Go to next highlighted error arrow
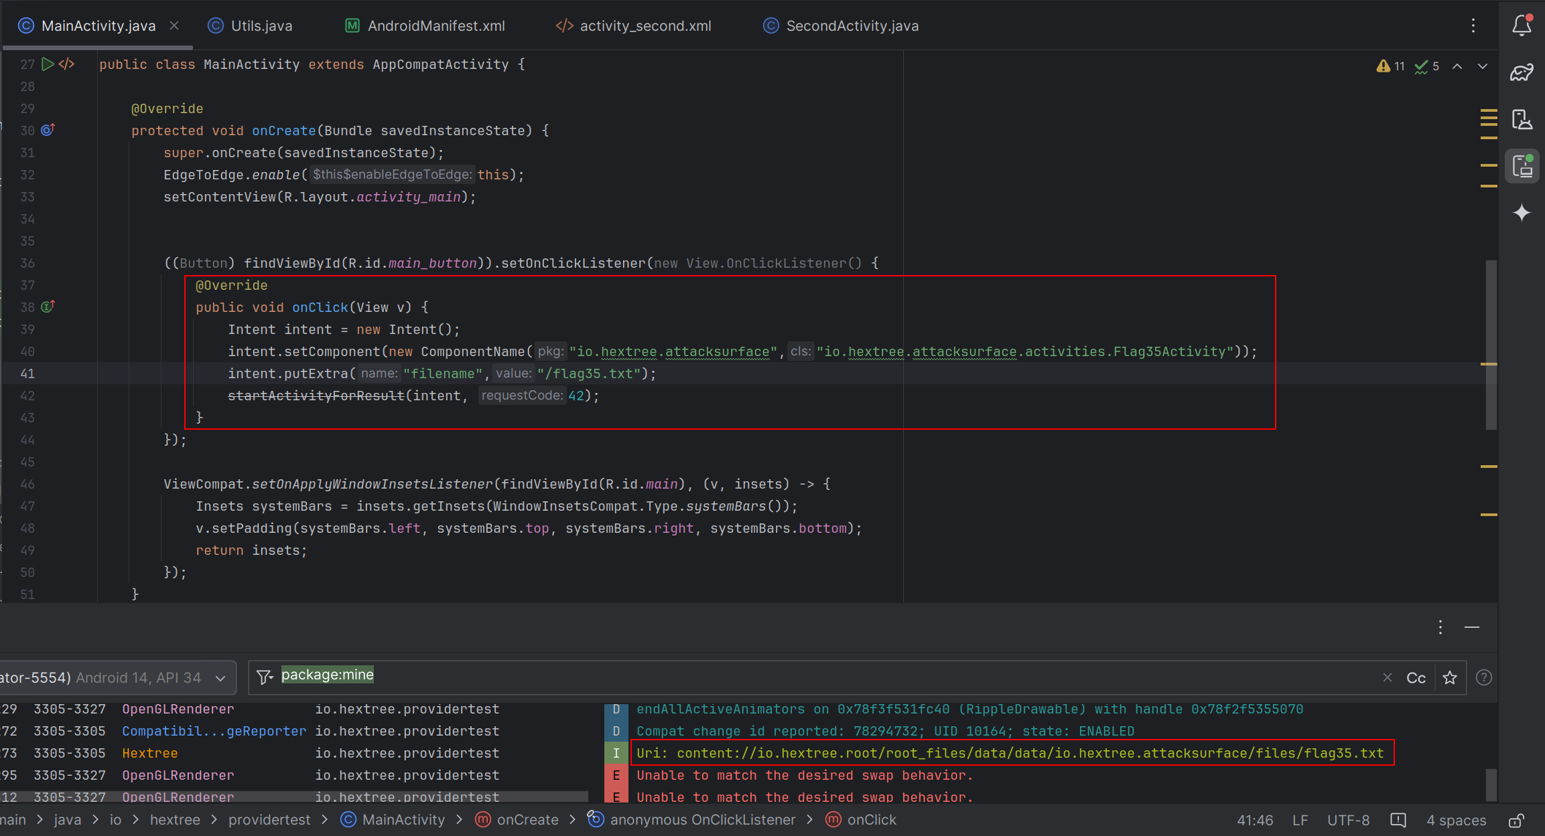The width and height of the screenshot is (1545, 836). coord(1483,66)
